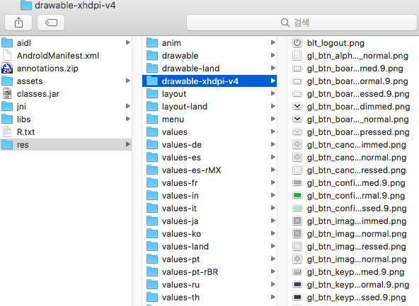Screen dimensions: 419x306
Task: Click the gl_btn_imag...immed.png thumbnail icon
Action: pos(297,221)
